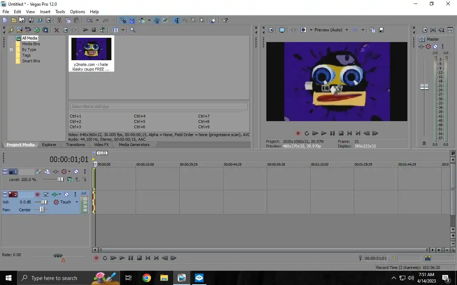Open the Tools menu

click(x=60, y=12)
